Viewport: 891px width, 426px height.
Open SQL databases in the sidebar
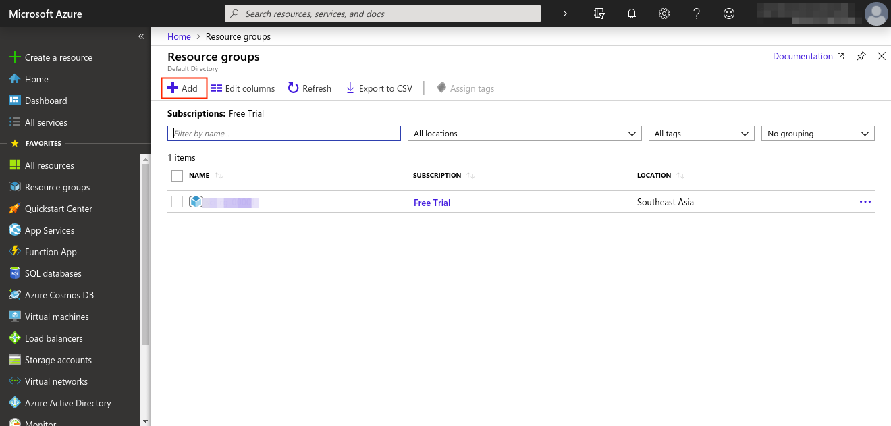pyautogui.click(x=53, y=273)
